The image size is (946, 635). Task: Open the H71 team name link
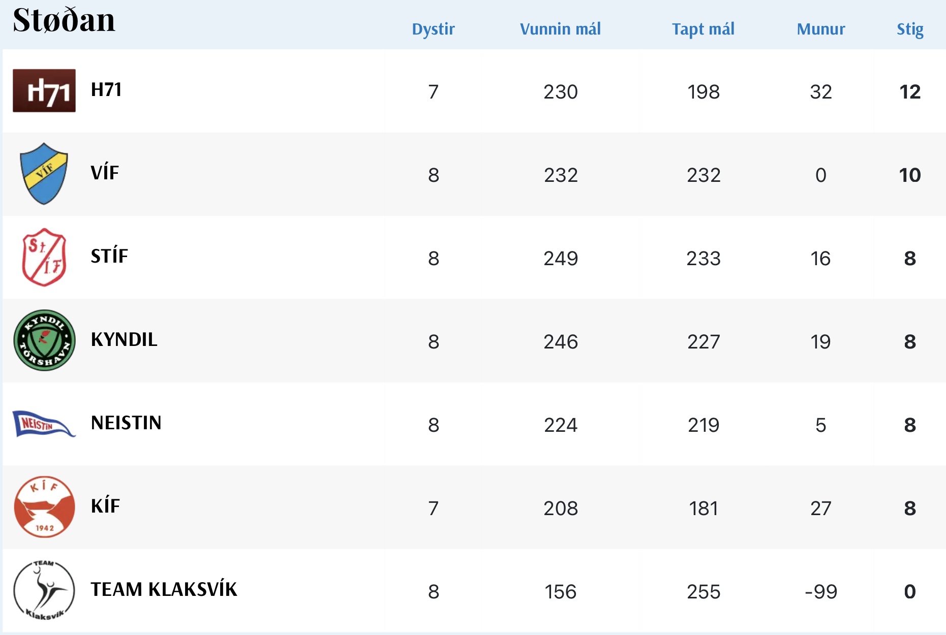tap(106, 90)
